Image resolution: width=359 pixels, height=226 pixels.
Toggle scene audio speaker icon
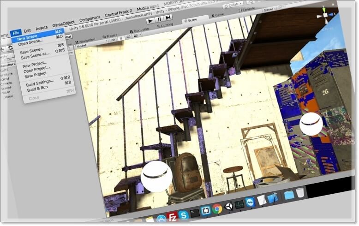pos(128,36)
